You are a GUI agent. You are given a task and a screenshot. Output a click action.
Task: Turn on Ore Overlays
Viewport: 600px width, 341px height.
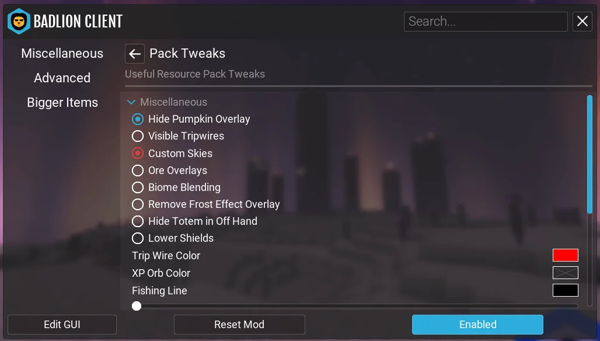click(138, 170)
